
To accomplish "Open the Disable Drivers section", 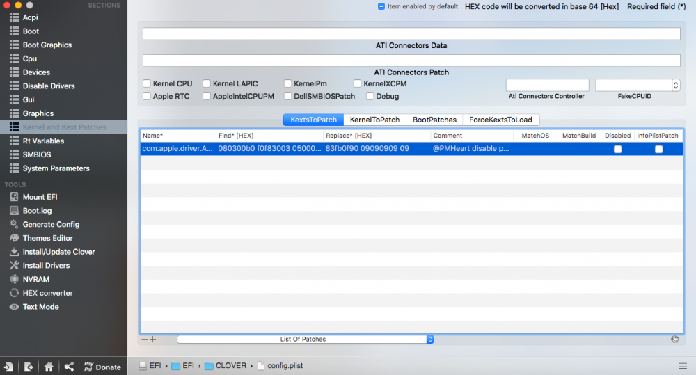I will (49, 86).
